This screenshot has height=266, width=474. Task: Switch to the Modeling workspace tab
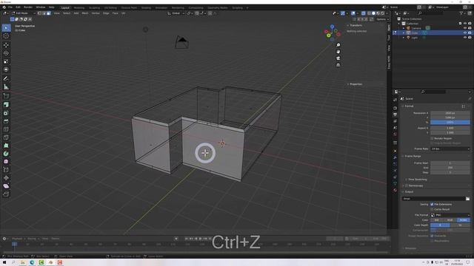(79, 8)
